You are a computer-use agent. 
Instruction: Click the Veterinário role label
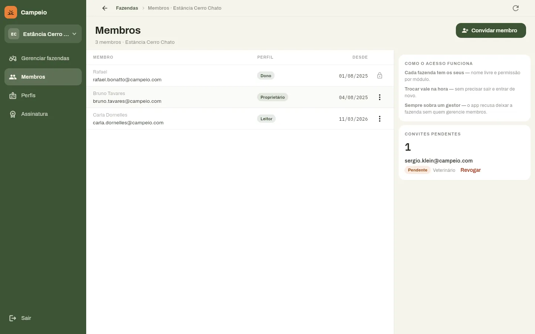[x=444, y=170]
